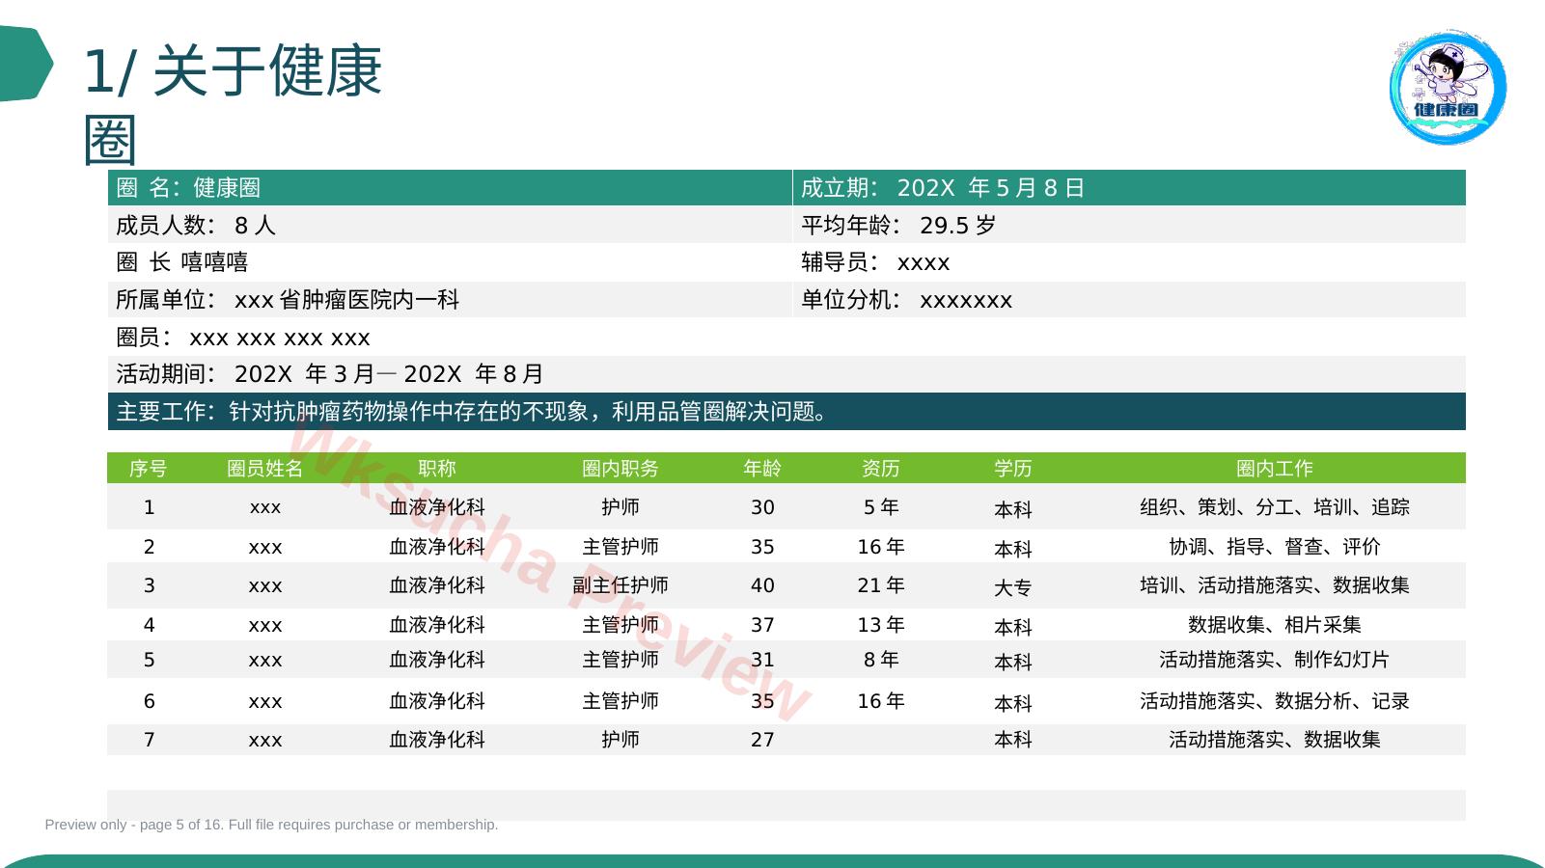Click 培训、活动措施落实、数据收集 cell
The image size is (1545, 868).
(x=1275, y=585)
